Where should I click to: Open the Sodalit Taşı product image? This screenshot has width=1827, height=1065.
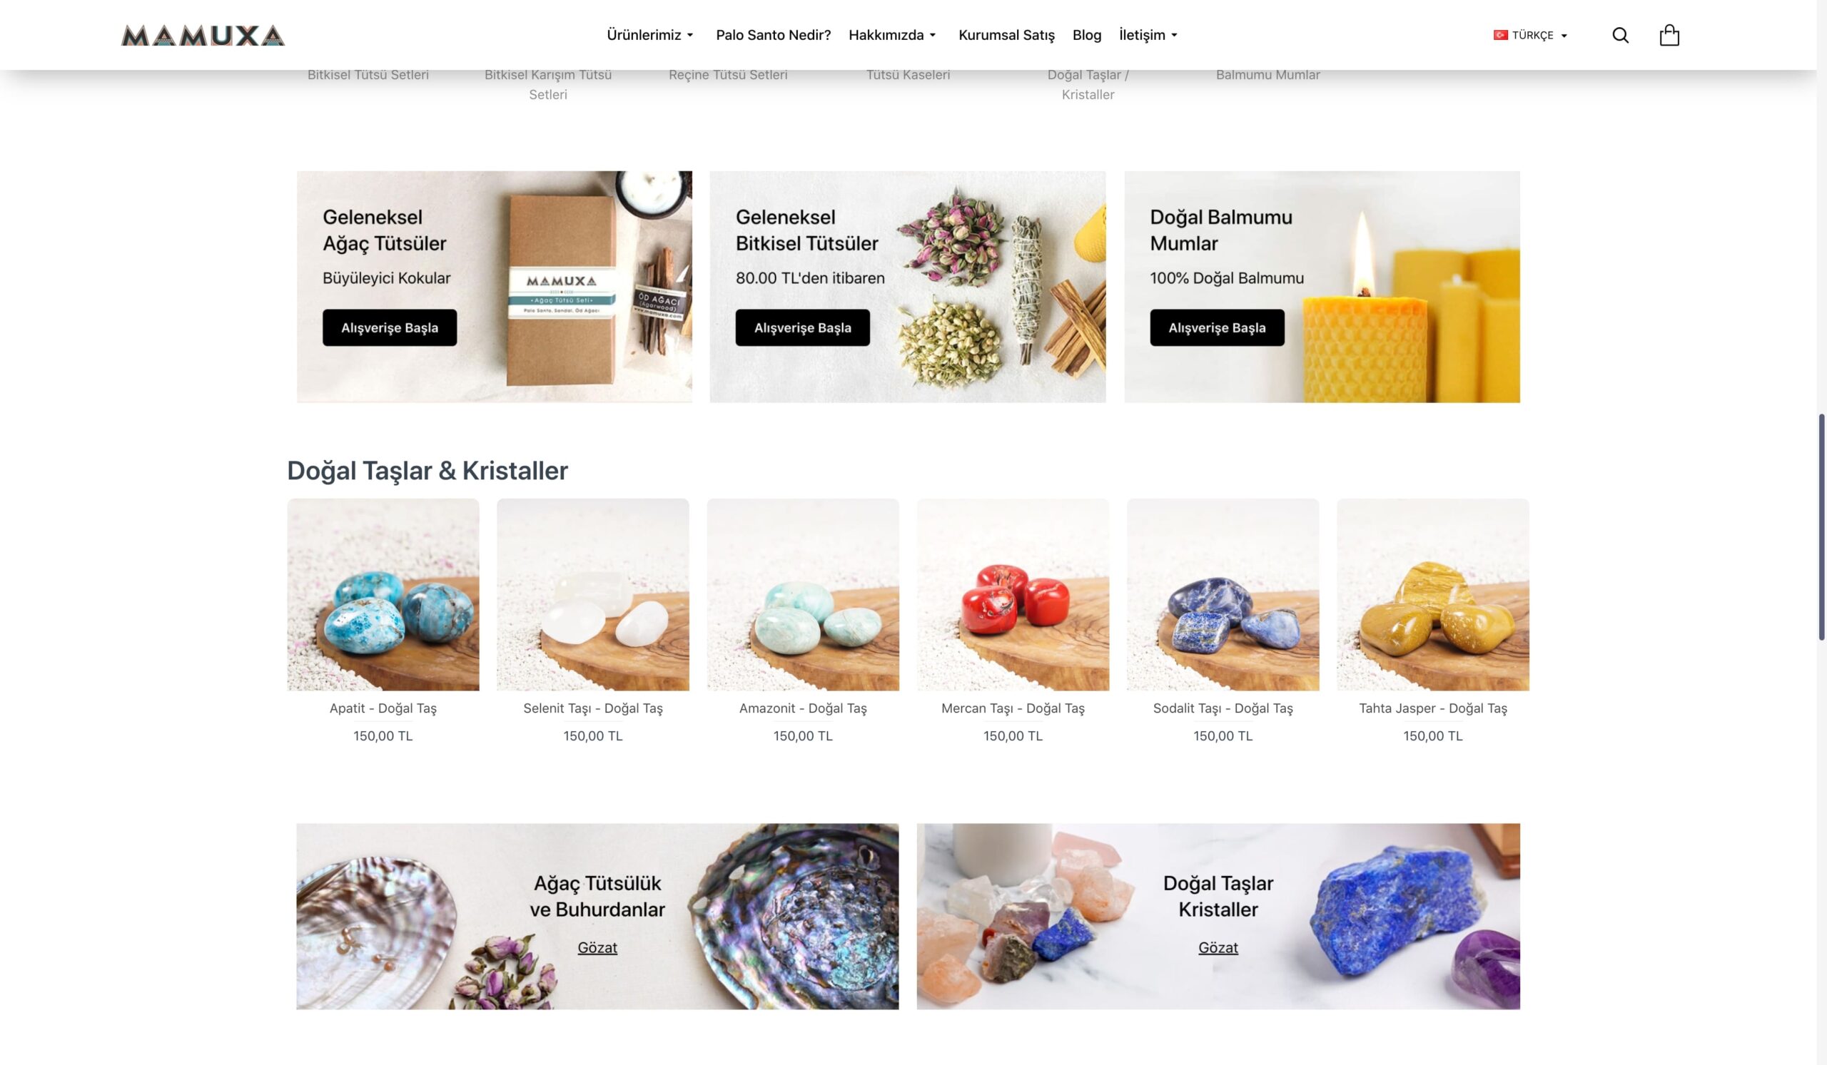[1223, 594]
